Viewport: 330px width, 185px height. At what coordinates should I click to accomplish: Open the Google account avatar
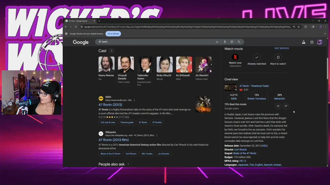(320, 42)
